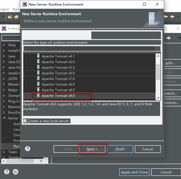Open the Project menu in Eclipse
The height and width of the screenshot is (179, 181).
[4, 9]
